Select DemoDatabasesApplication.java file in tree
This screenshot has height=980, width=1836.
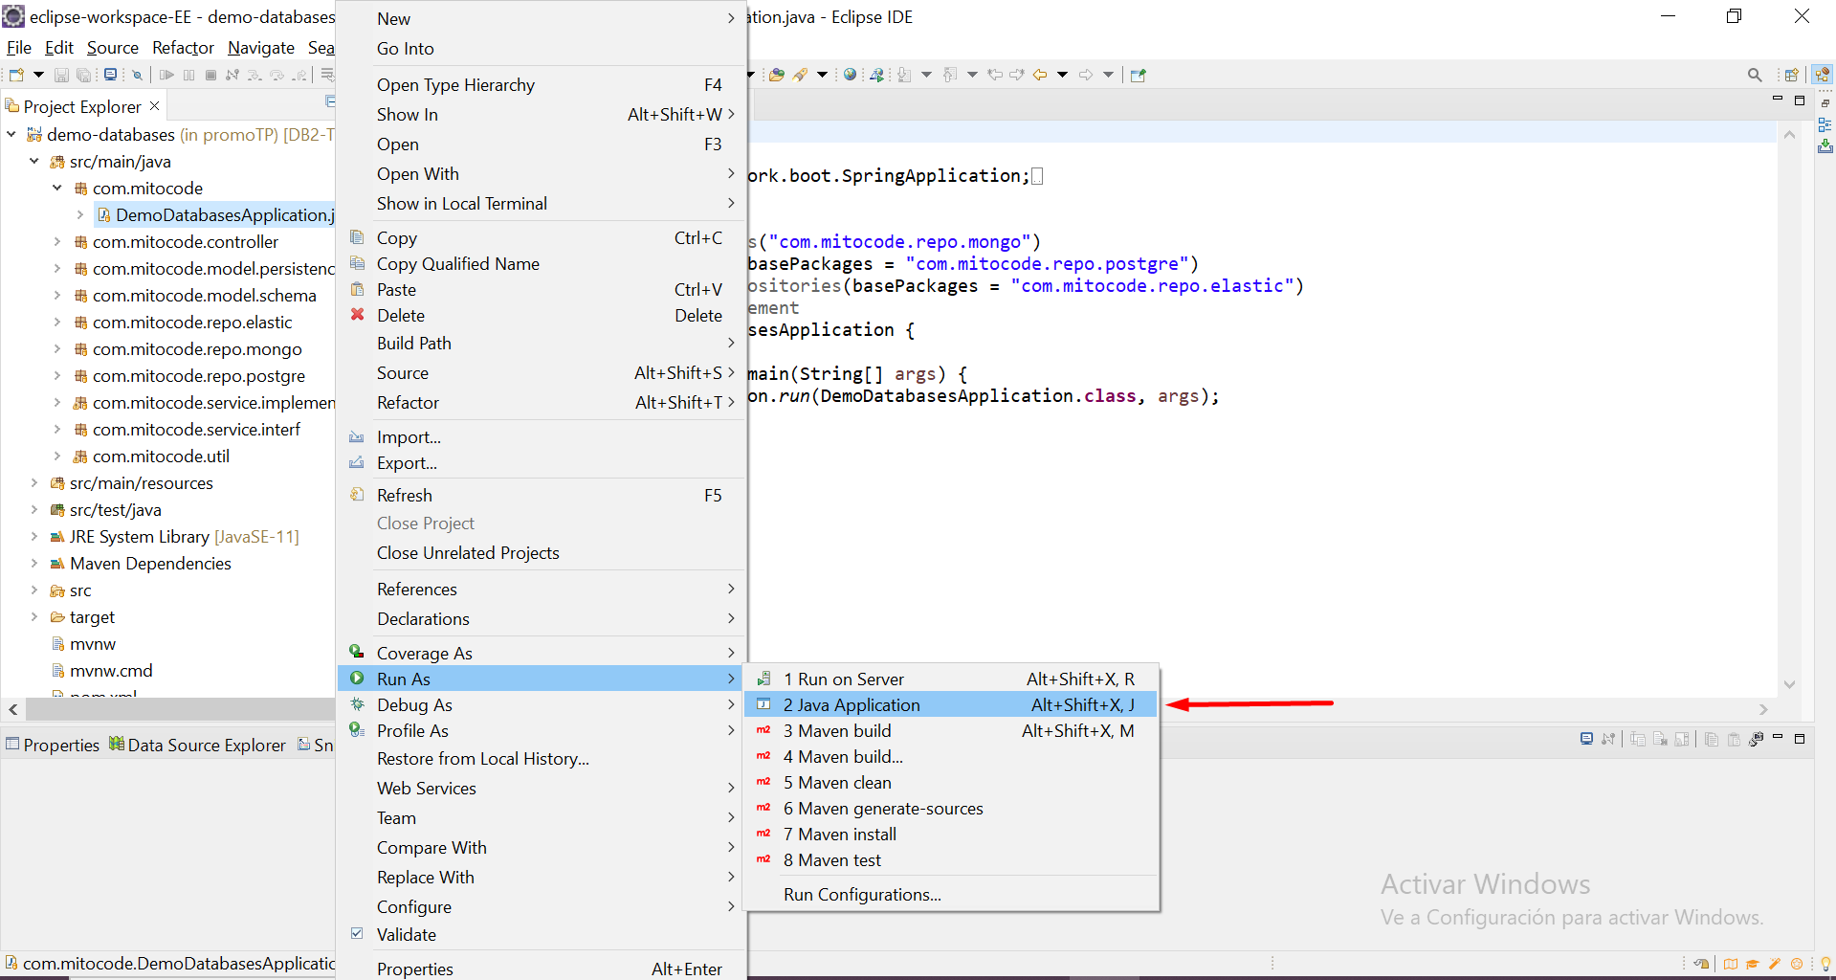coord(215,214)
